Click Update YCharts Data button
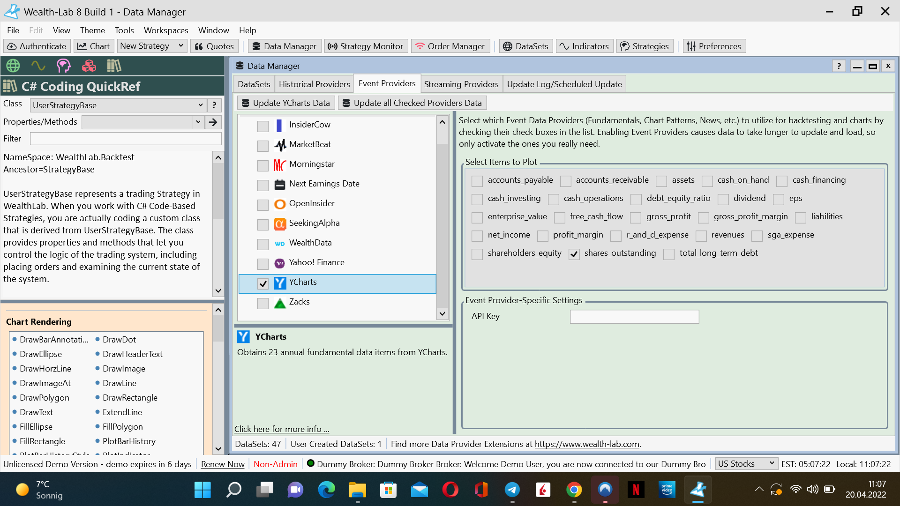 (286, 103)
